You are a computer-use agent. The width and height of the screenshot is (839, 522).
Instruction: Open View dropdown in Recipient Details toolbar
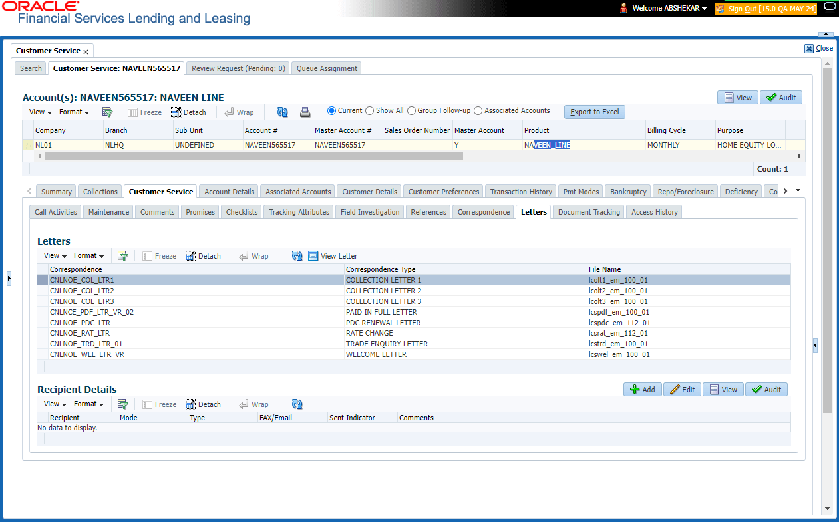[x=55, y=404]
